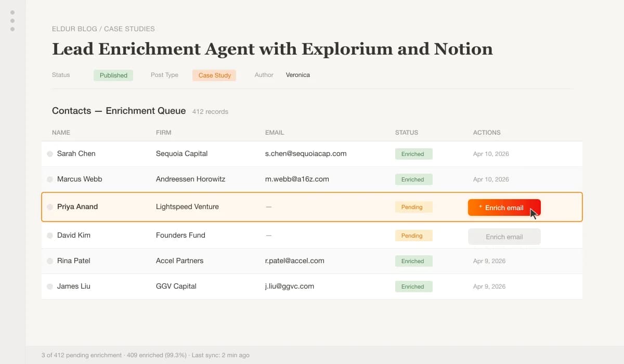Click the empty email dash in David Kim's row
The image size is (624, 364).
coord(268,236)
